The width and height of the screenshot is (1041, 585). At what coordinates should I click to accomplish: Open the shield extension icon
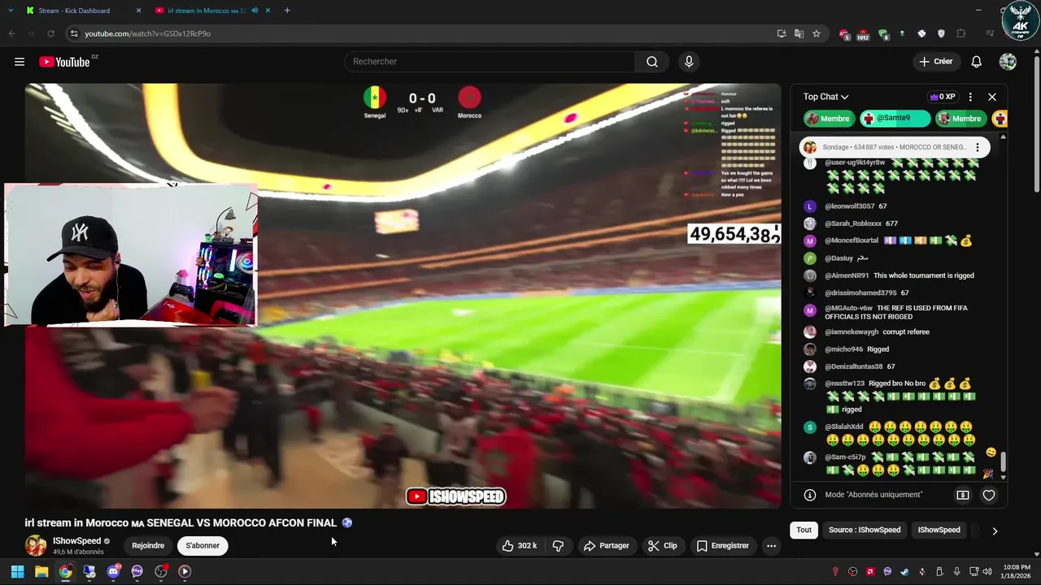(941, 33)
